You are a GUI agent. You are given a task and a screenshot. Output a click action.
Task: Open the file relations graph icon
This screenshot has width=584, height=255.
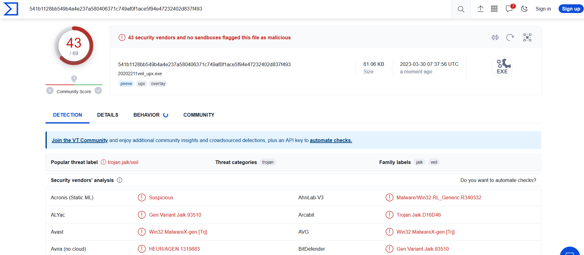[527, 37]
